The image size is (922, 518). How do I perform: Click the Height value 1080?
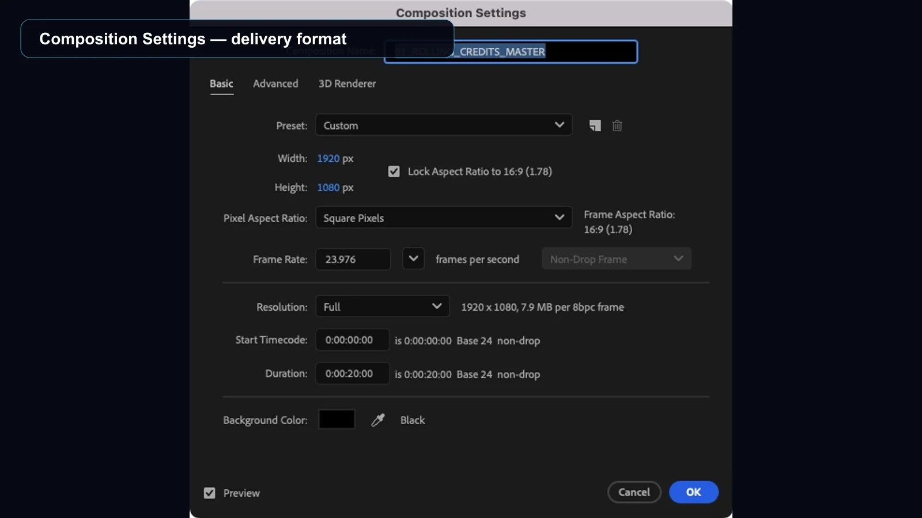coord(328,188)
